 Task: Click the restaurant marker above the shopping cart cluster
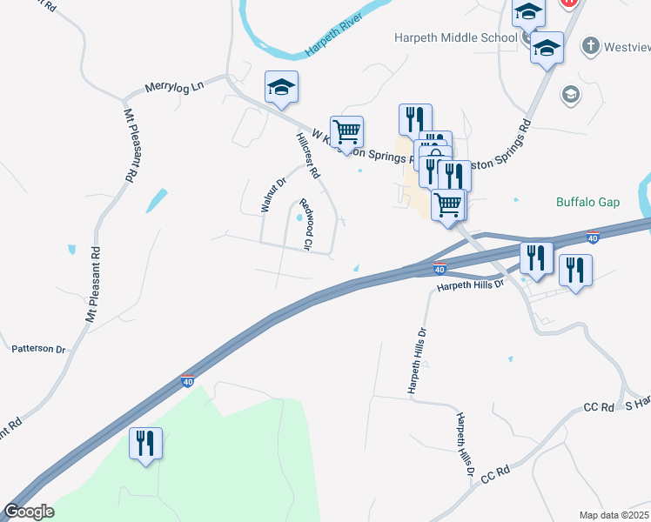coord(454,177)
